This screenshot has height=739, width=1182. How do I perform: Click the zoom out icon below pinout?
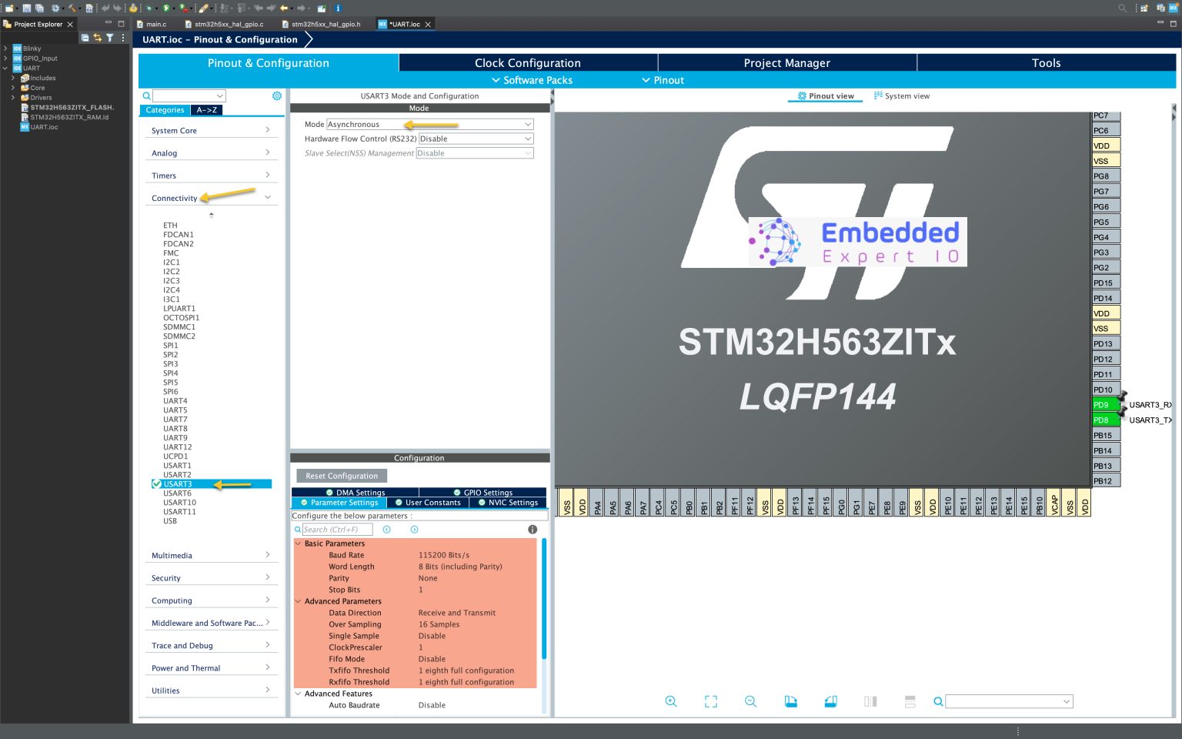[750, 701]
